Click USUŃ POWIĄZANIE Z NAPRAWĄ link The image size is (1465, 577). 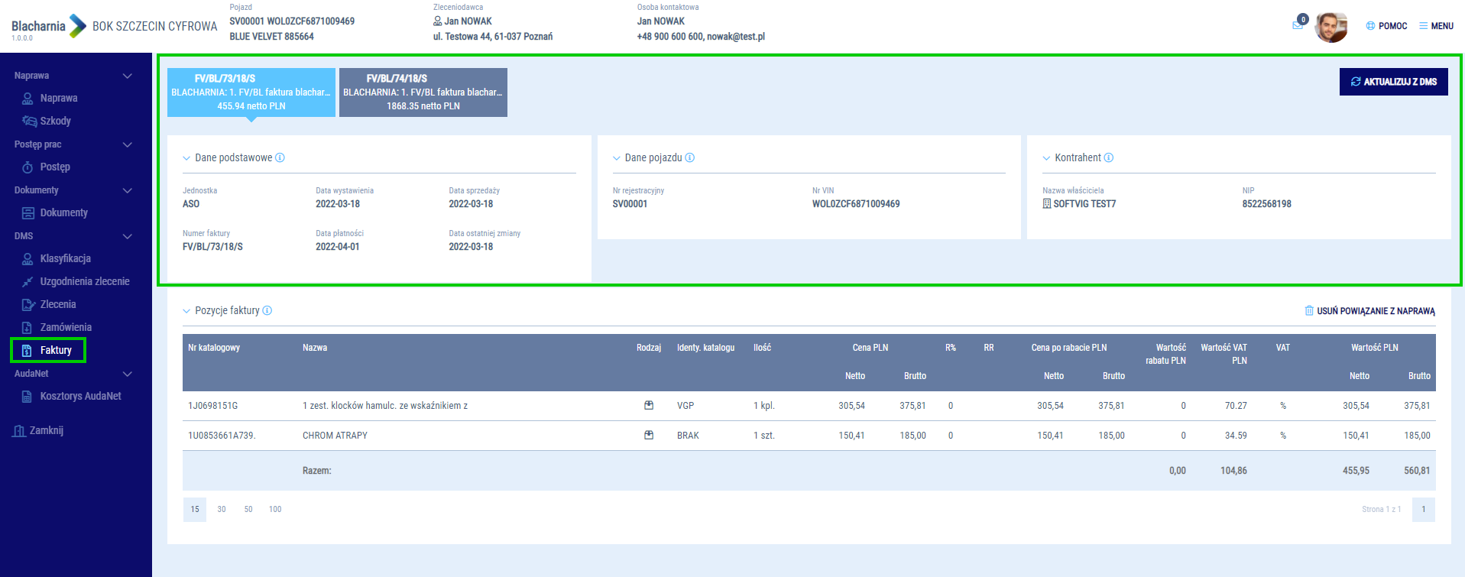1369,311
